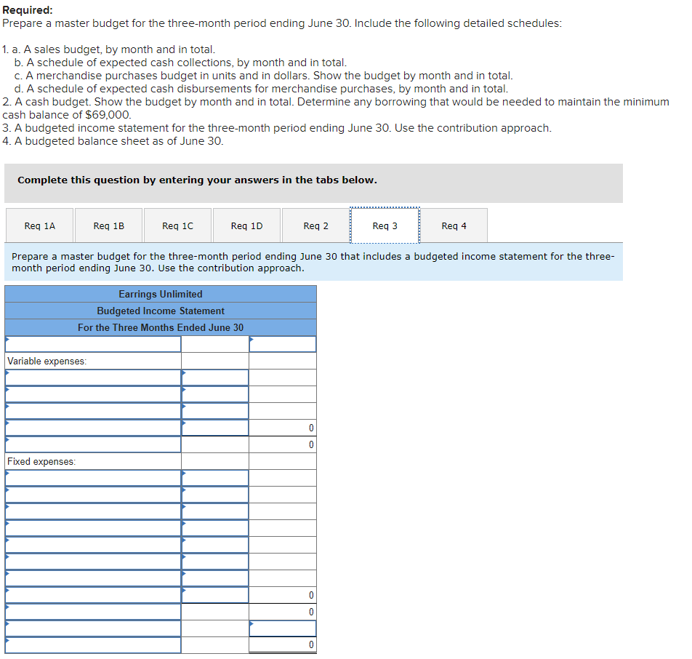The image size is (692, 659).
Task: Select the seventh fixed expense amount field
Action: point(215,578)
